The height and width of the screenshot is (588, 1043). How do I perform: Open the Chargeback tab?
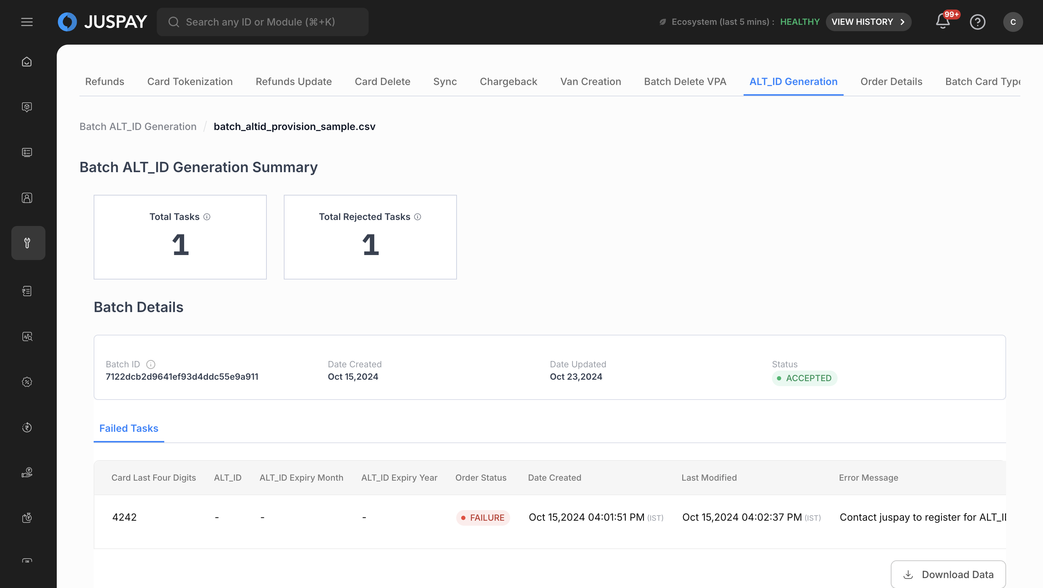coord(508,82)
